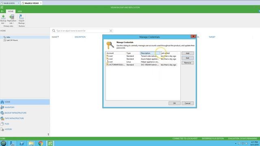Click the History pane icon
260x146 pixels.
click(x=2, y=129)
